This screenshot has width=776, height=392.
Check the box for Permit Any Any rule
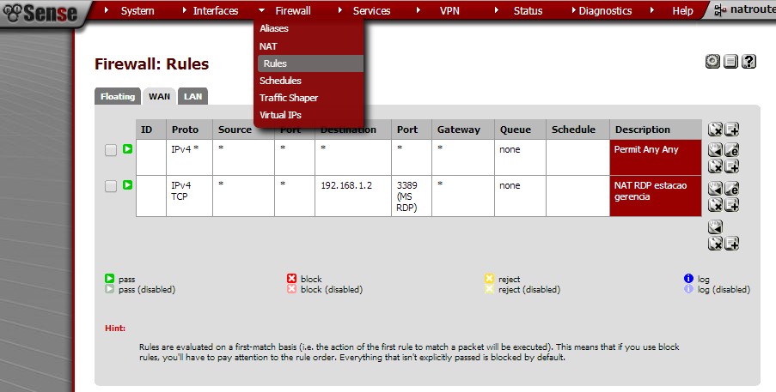click(110, 150)
